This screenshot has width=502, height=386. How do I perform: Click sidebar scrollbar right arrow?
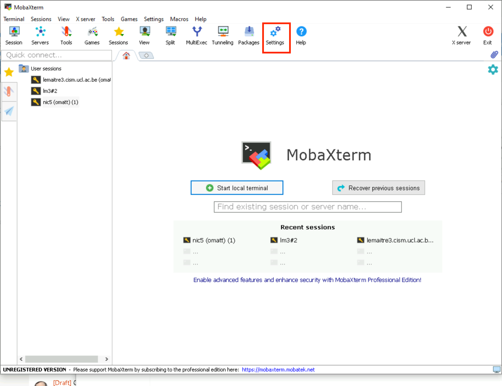pos(106,359)
